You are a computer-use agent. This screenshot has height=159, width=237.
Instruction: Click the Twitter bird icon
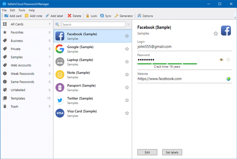(x=60, y=100)
